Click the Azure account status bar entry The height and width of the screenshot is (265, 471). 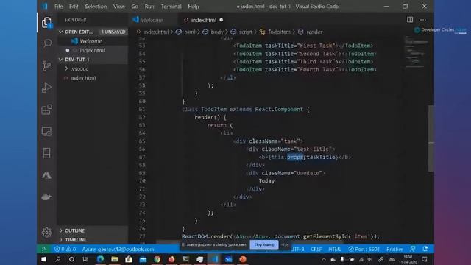click(x=118, y=249)
